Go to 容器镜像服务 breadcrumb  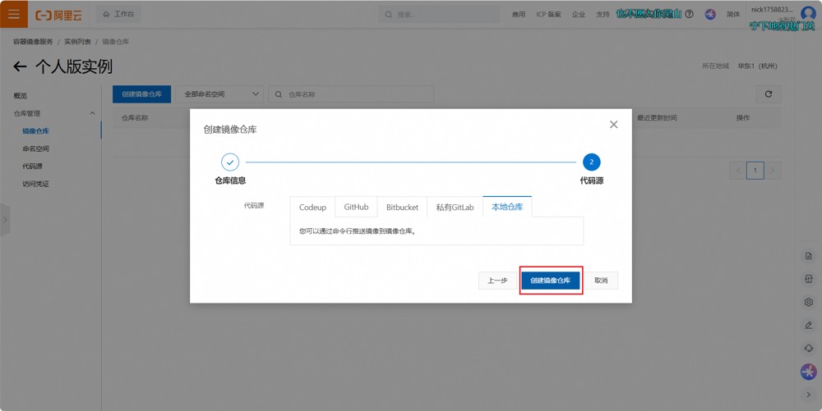click(x=33, y=41)
